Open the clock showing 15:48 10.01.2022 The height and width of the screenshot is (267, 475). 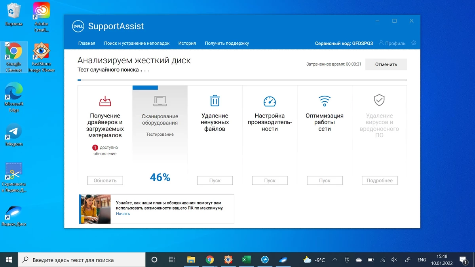[442, 259]
